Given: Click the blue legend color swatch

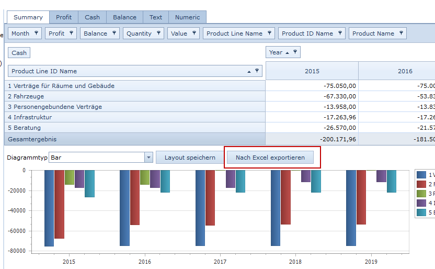Looking at the screenshot, I should coord(421,175).
